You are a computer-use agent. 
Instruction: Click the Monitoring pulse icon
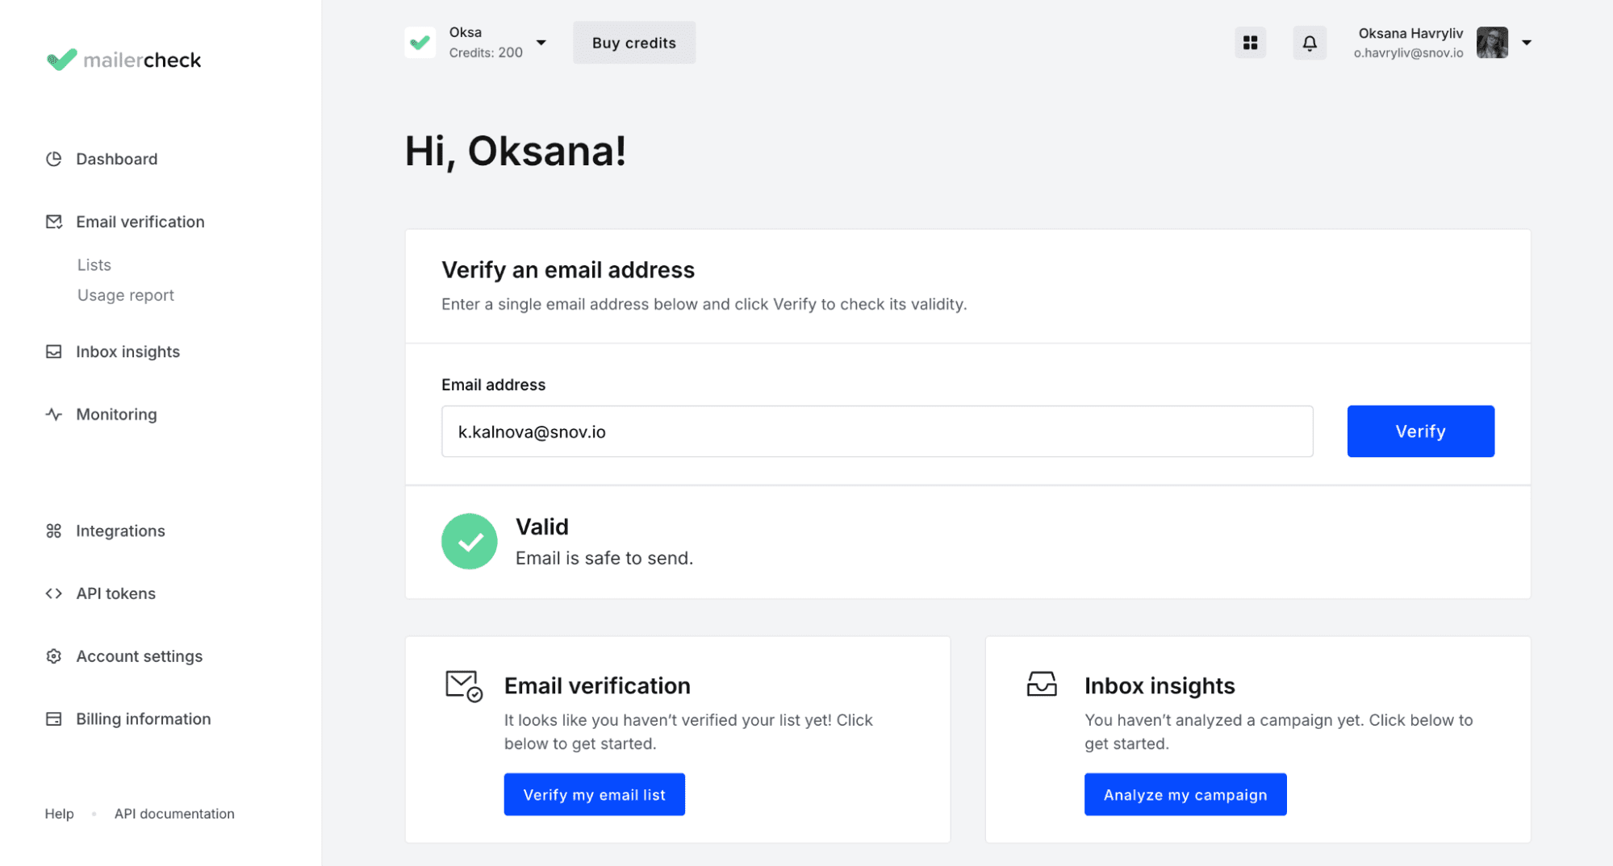click(x=54, y=414)
